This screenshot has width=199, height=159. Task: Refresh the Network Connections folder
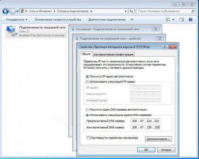[x=131, y=11]
